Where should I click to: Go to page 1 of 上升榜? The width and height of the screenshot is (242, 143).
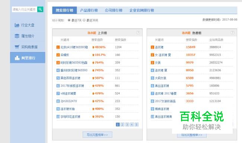tap(118, 124)
